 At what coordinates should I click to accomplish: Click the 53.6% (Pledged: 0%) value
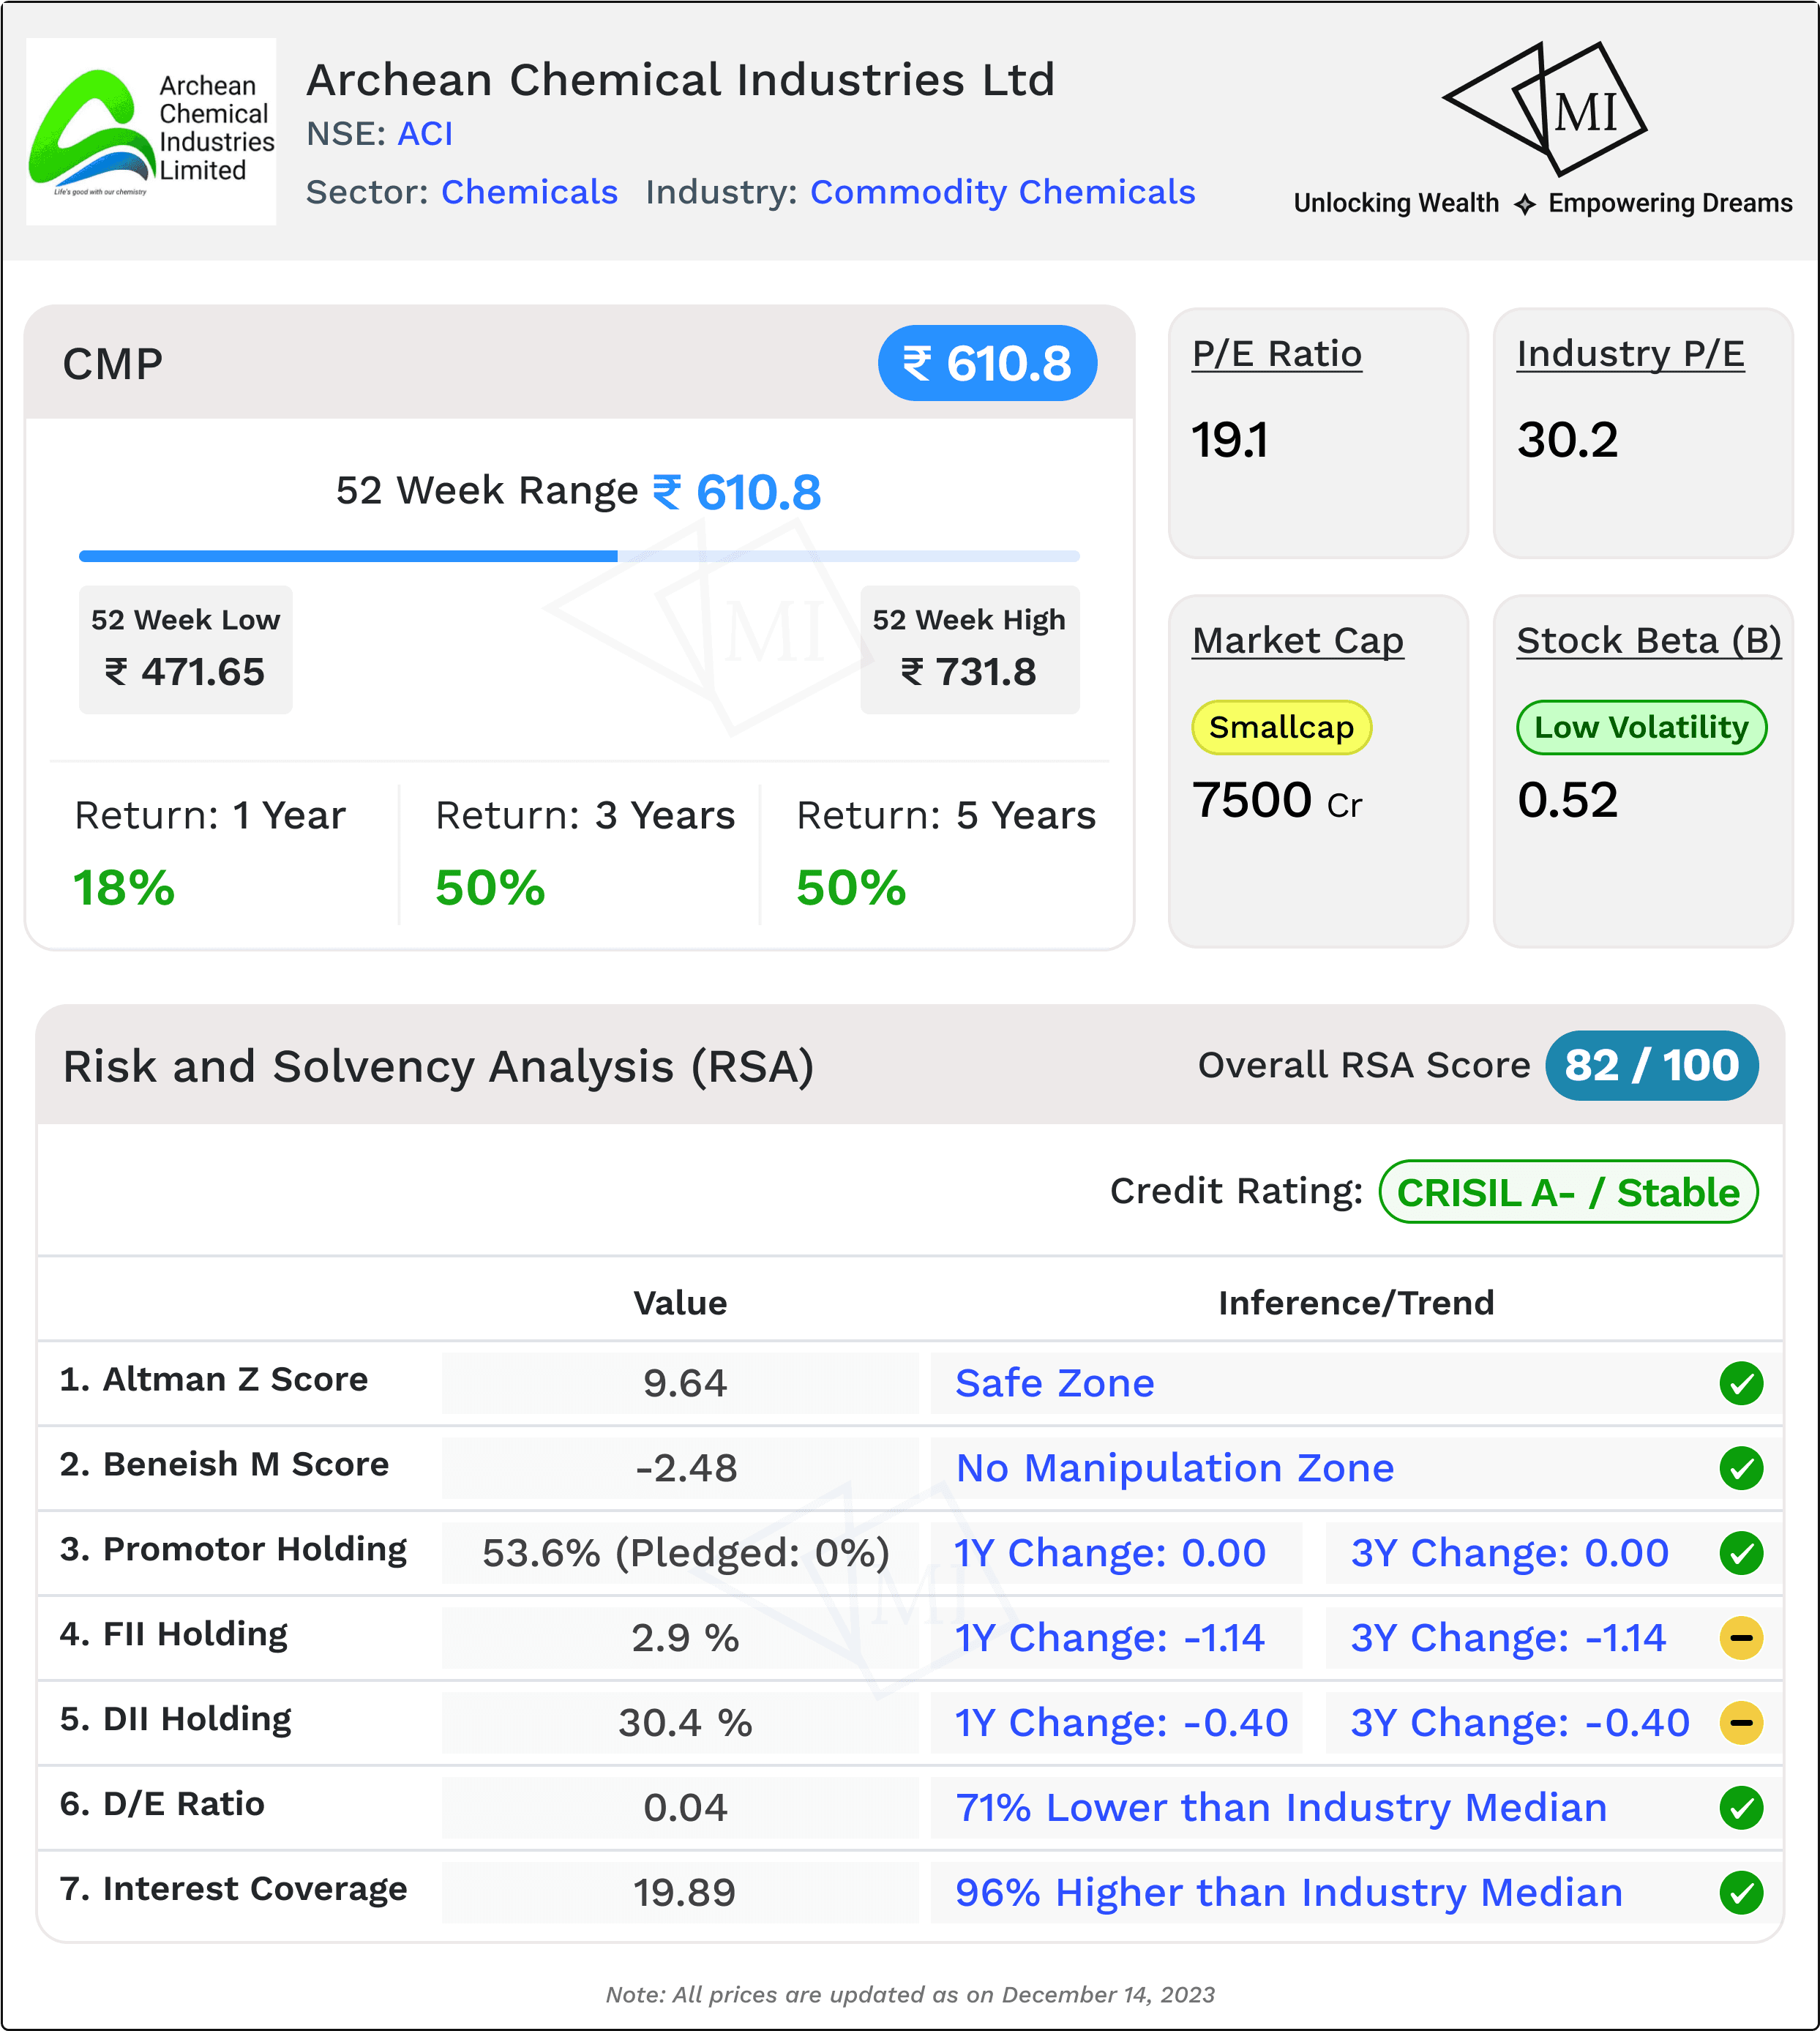pyautogui.click(x=686, y=1553)
